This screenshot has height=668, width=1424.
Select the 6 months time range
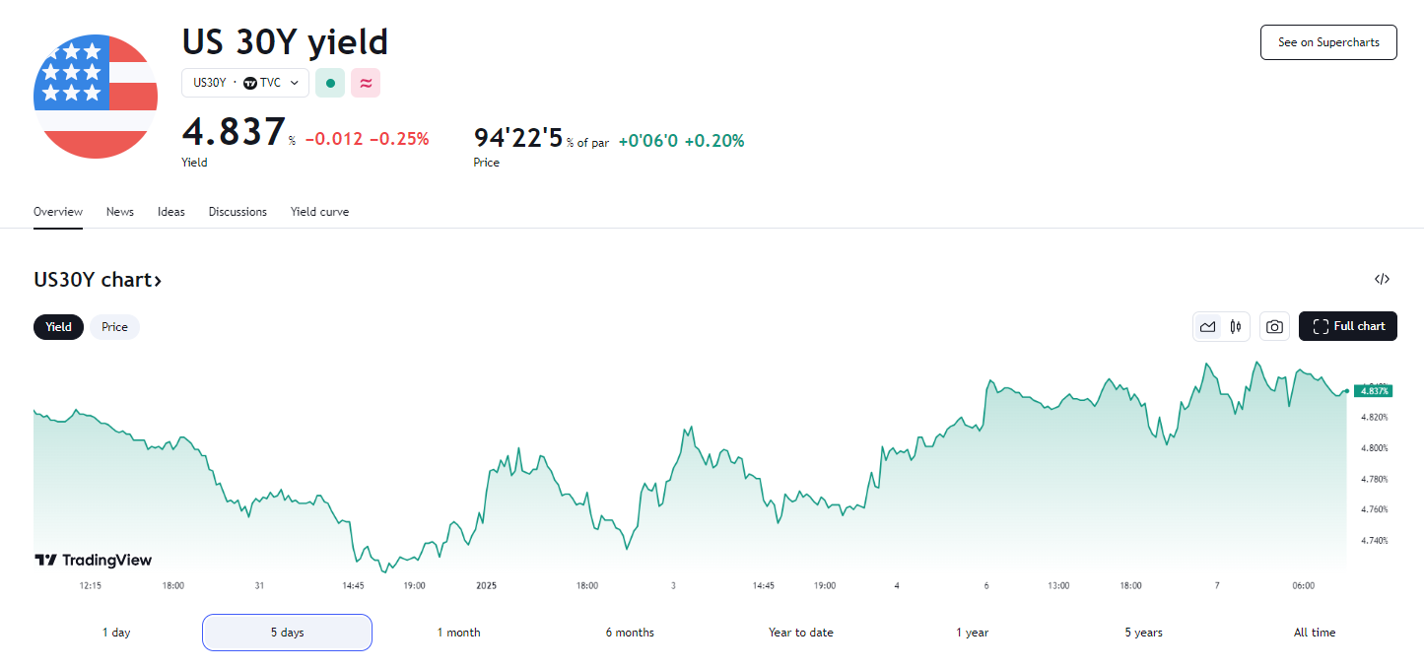[630, 633]
